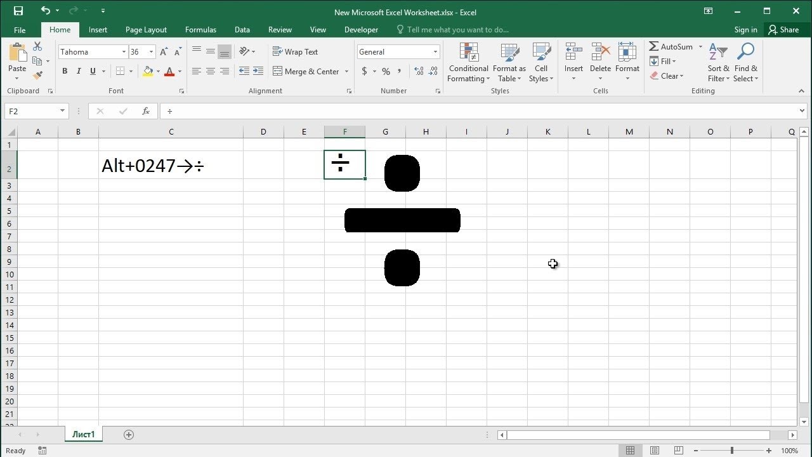Click the macro recording icon in status bar
Screen dimensions: 812x457
point(43,451)
